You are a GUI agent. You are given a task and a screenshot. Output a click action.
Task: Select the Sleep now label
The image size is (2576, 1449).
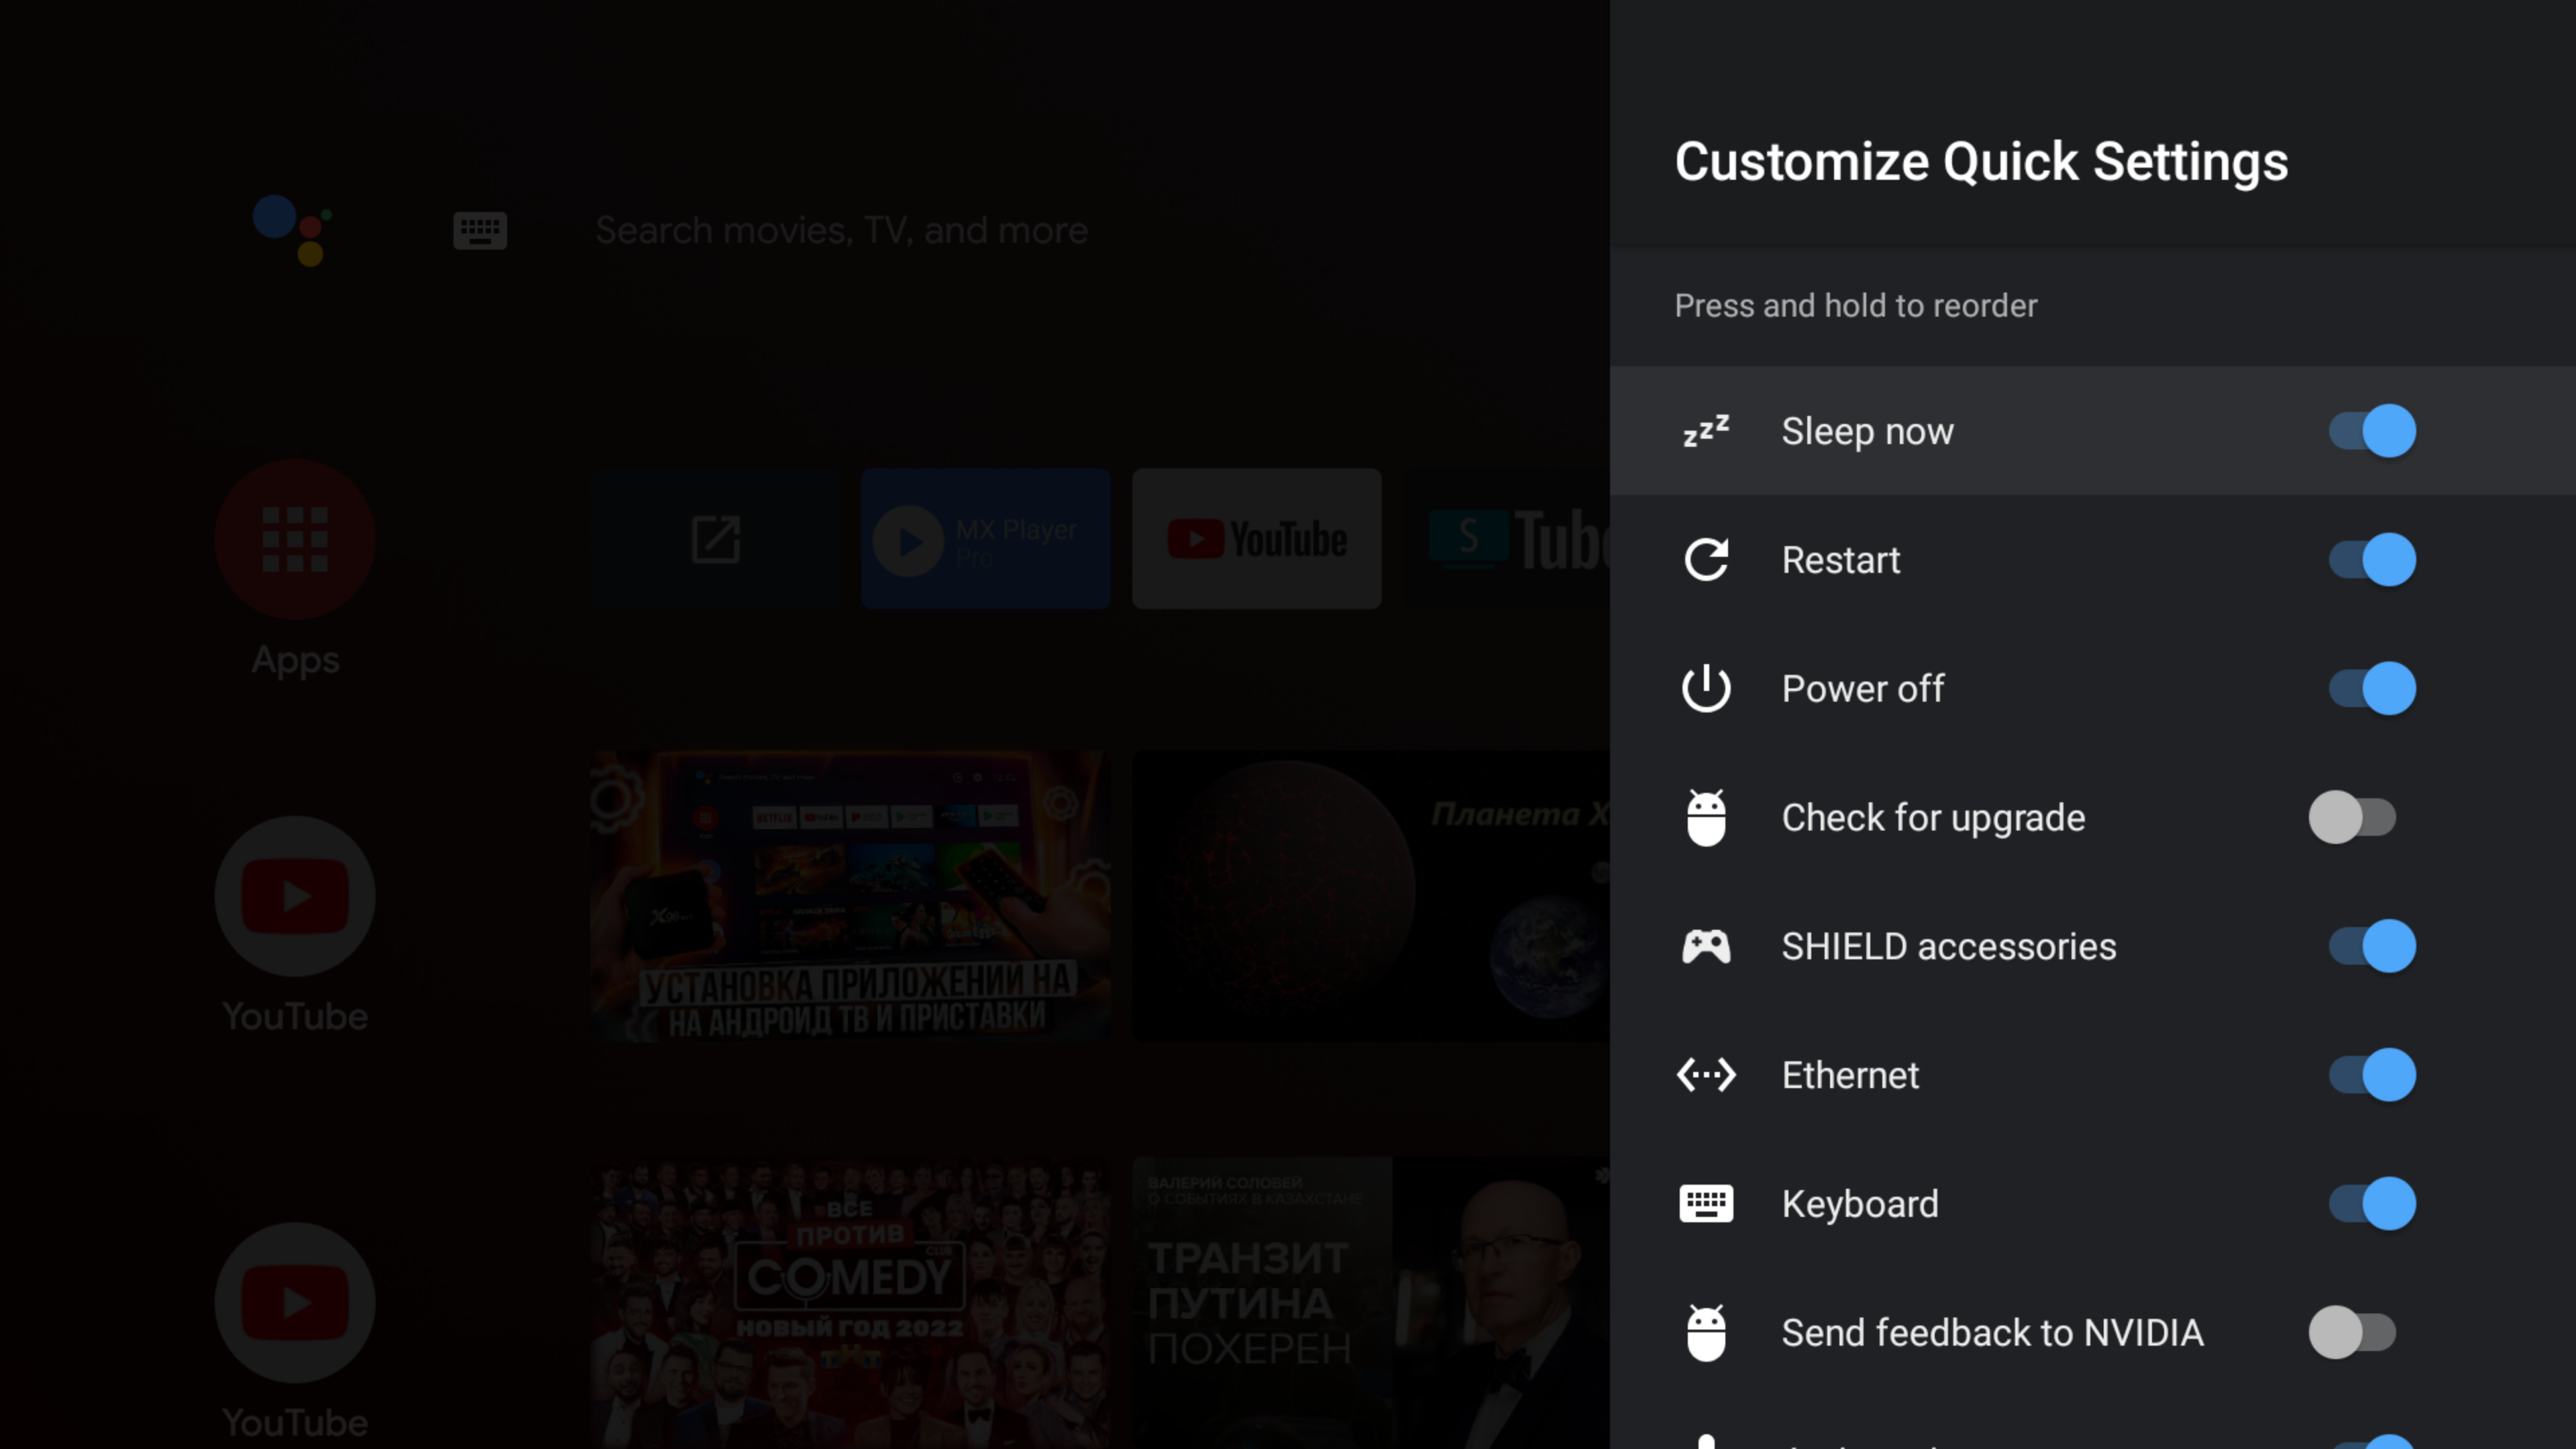coord(1867,431)
